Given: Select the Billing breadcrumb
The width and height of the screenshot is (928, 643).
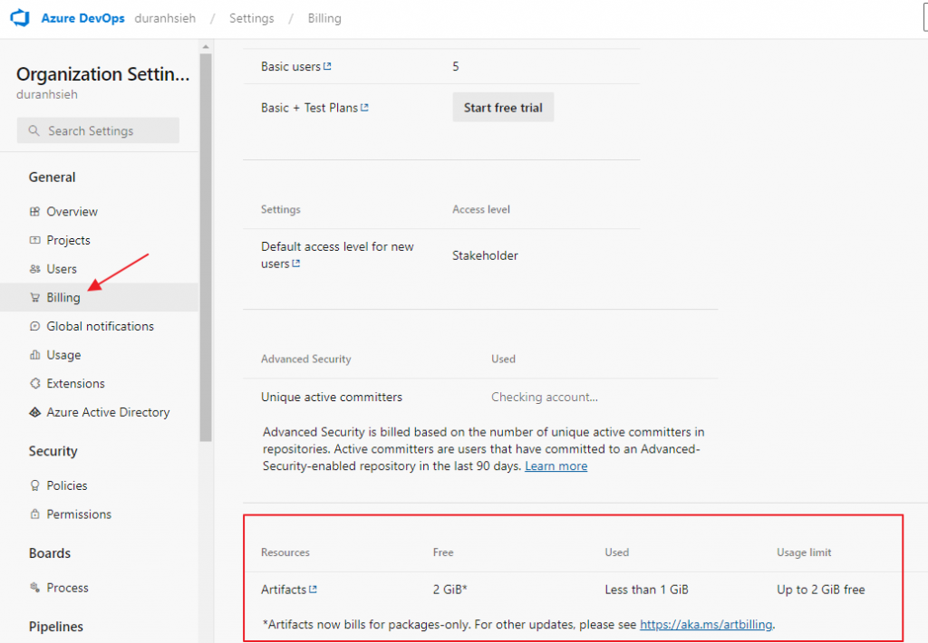Looking at the screenshot, I should (x=324, y=18).
